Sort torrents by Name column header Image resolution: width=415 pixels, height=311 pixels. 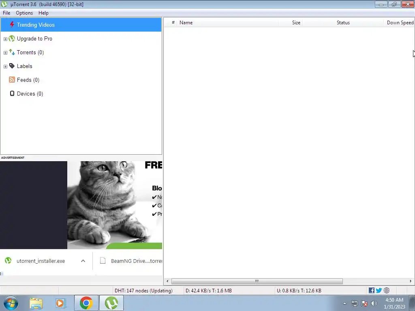228,23
